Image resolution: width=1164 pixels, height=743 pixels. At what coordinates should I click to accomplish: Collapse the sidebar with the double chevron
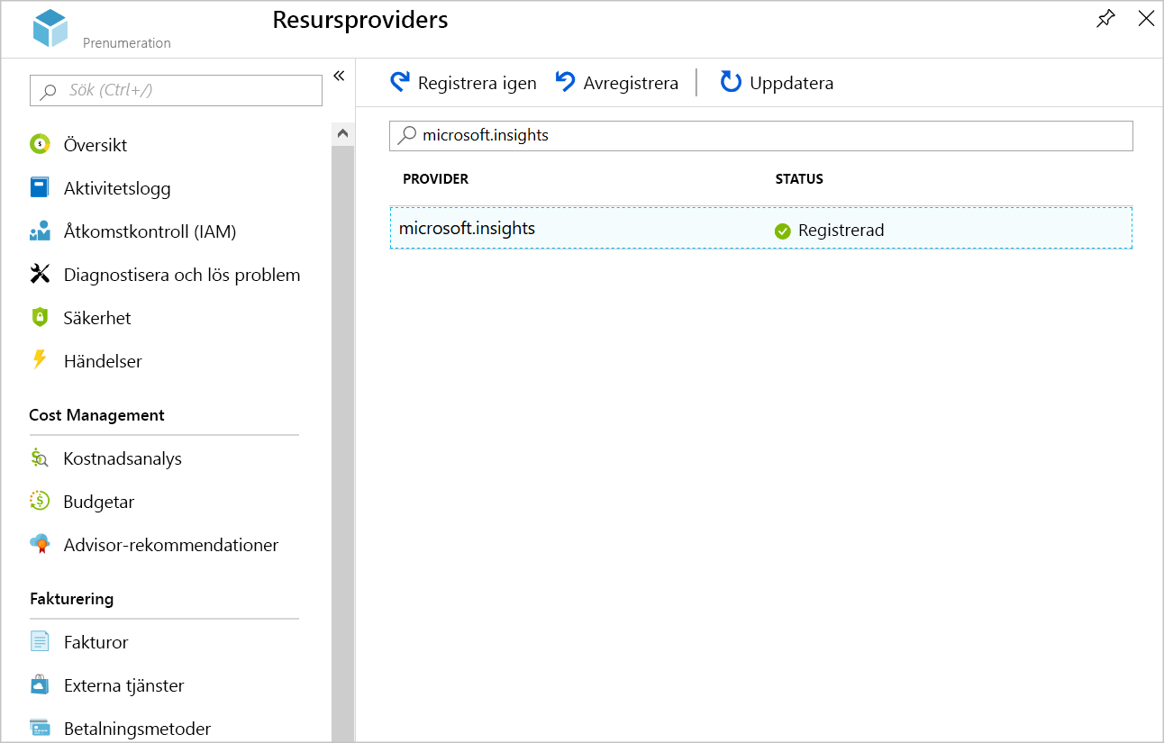tap(339, 76)
